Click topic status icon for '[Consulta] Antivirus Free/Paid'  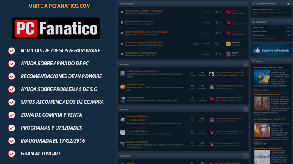pyautogui.click(x=122, y=22)
